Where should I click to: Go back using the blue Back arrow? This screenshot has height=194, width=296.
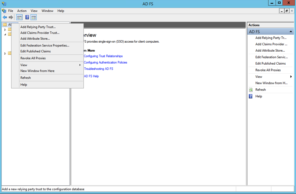(5, 18)
